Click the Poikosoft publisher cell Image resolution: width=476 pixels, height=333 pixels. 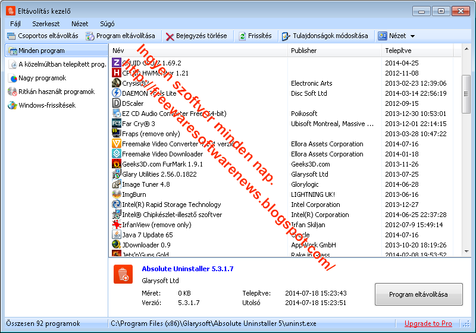(304, 114)
